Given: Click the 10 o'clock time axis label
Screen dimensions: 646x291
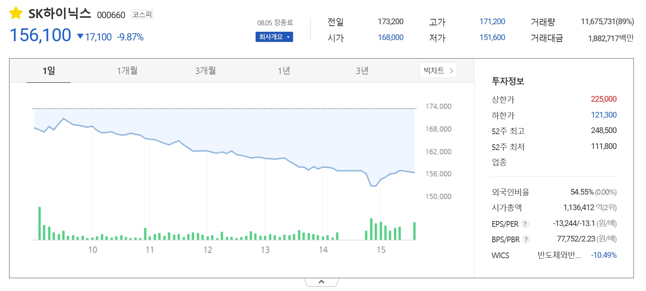Looking at the screenshot, I should pyautogui.click(x=93, y=250).
